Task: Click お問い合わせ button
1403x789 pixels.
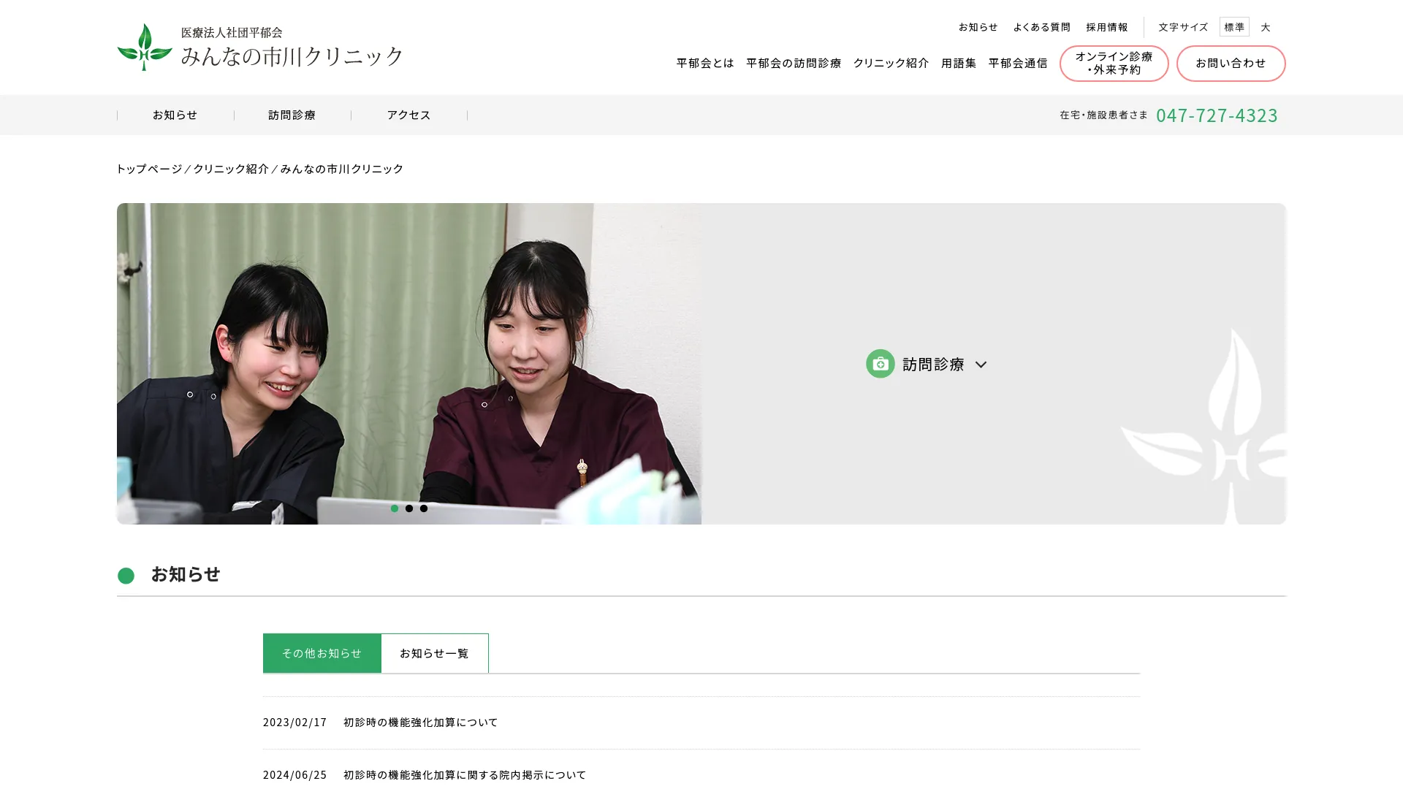Action: point(1231,64)
